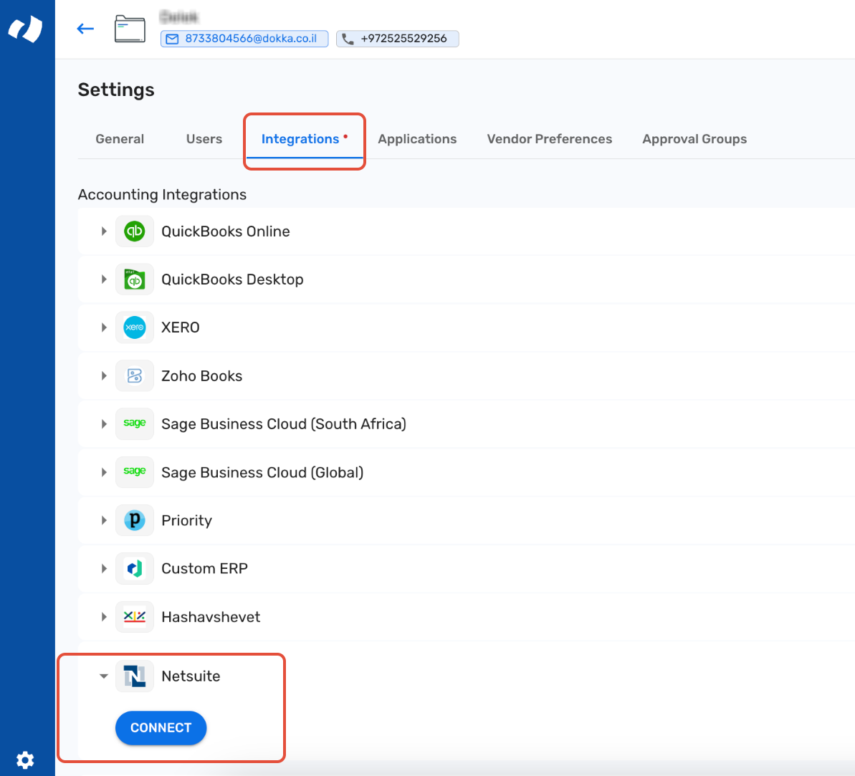The image size is (855, 776).
Task: Open the settings gear in the sidebar
Action: 25,759
